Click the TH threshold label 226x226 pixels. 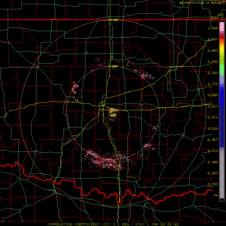pos(216,195)
